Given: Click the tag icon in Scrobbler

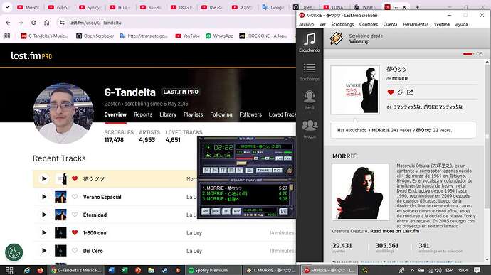Looking at the screenshot, I should coord(400,92).
